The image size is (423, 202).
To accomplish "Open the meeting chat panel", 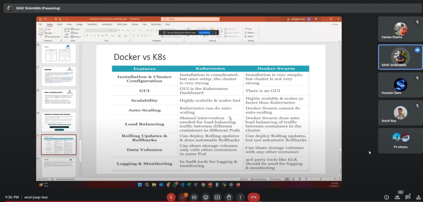I will (407, 197).
